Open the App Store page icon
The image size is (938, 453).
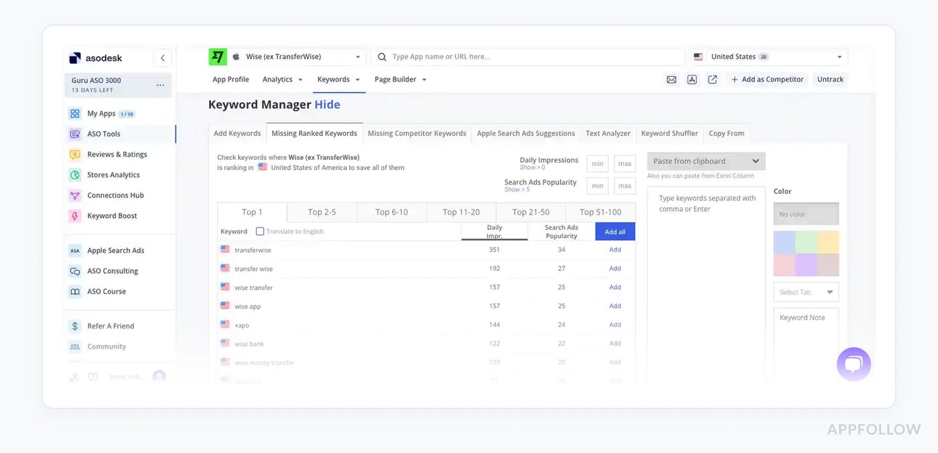[x=691, y=79]
